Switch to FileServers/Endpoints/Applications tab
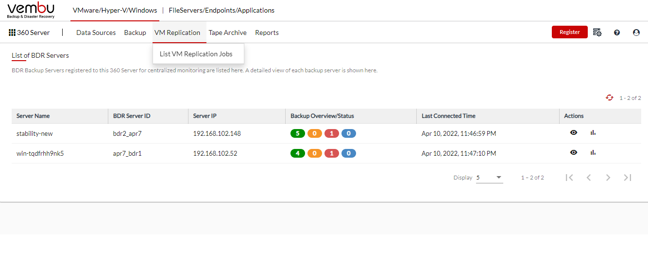Screen dimensions: 648x261 click(222, 10)
